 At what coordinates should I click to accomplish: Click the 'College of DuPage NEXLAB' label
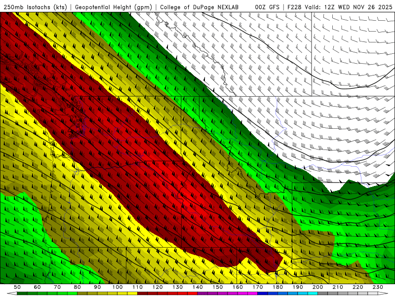pyautogui.click(x=199, y=7)
